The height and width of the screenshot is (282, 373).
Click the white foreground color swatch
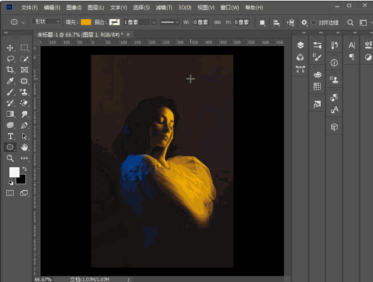point(14,172)
